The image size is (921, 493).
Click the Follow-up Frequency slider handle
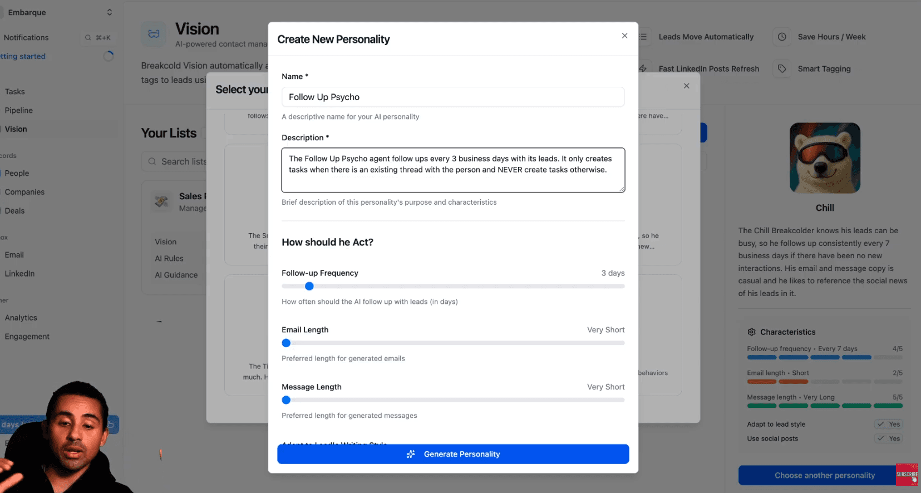click(309, 286)
